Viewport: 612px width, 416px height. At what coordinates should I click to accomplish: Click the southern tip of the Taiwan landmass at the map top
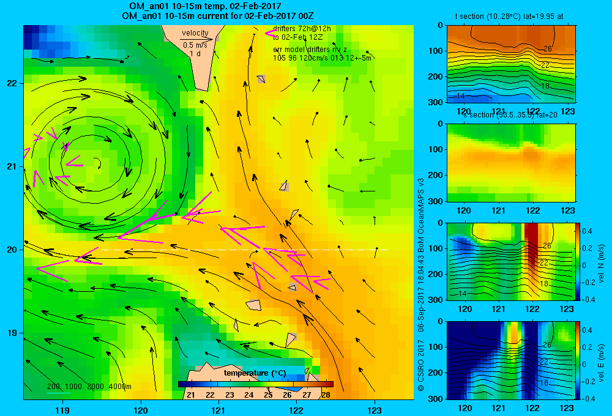tap(201, 88)
